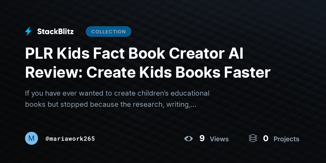326x163 pixels.
Task: Click the StackBlitz wordmark text
Action: click(55, 32)
